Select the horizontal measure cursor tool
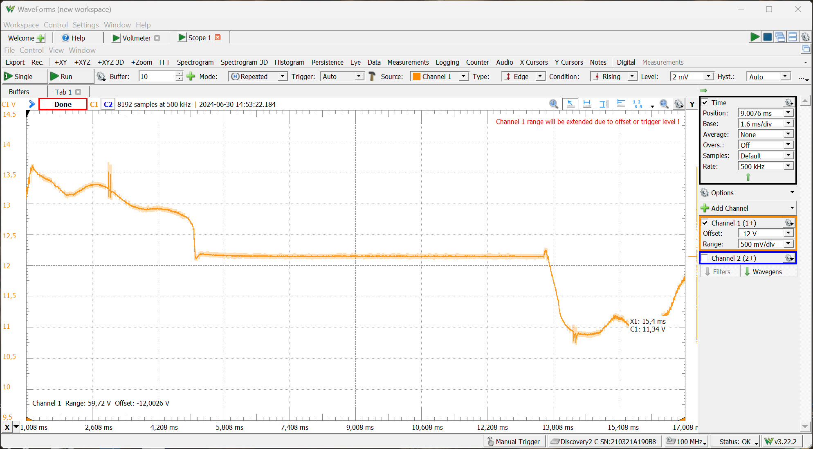Viewport: 813px width, 449px height. (x=587, y=104)
